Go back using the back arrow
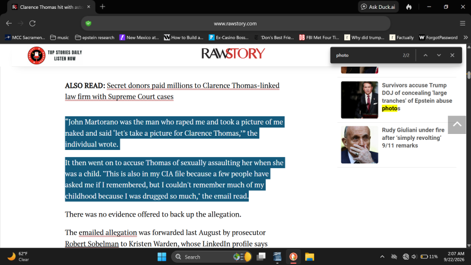 [x=9, y=24]
